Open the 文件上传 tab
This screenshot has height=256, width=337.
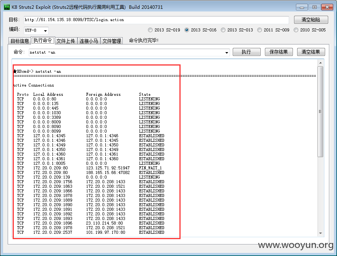[x=66, y=41]
